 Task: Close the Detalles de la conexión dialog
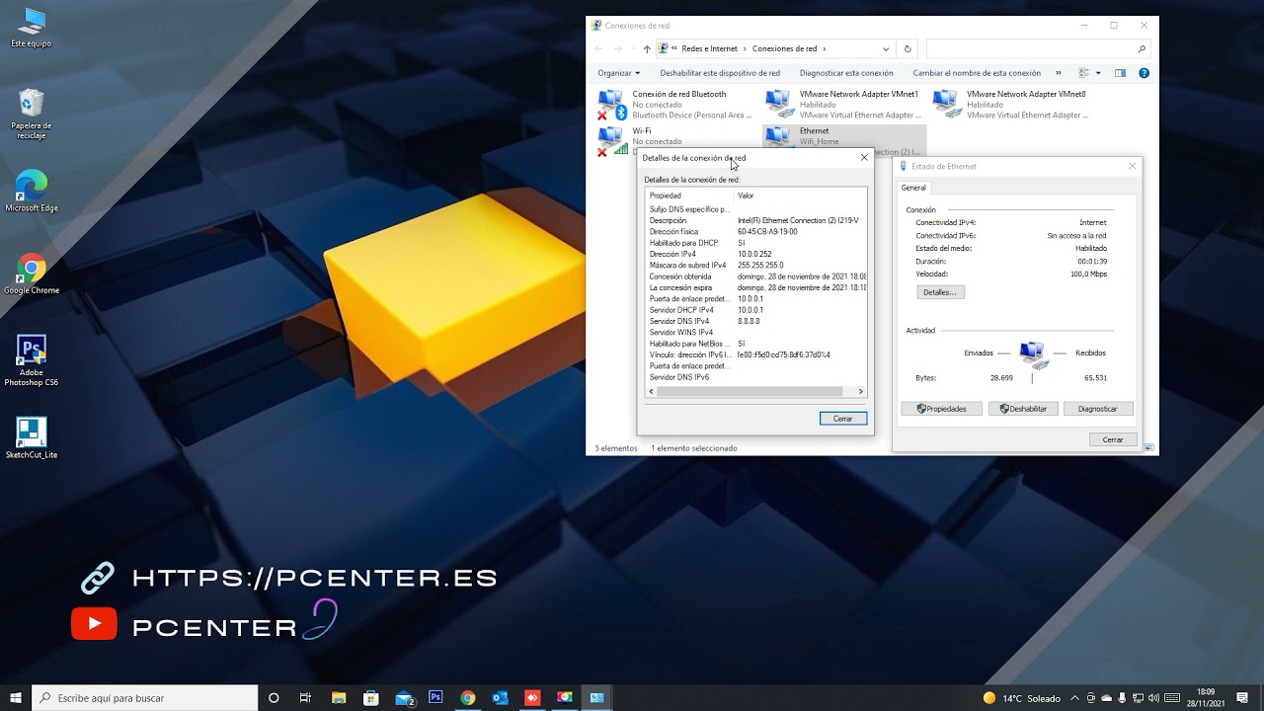pyautogui.click(x=864, y=158)
